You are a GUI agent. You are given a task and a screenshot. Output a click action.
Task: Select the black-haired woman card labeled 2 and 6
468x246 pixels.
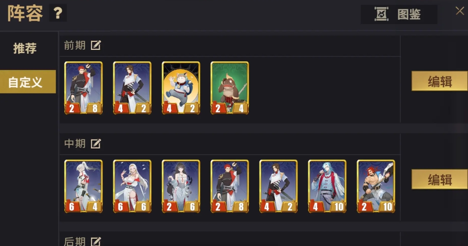181,186
